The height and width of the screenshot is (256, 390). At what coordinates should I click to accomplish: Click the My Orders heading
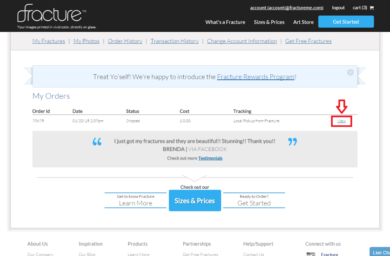click(51, 96)
